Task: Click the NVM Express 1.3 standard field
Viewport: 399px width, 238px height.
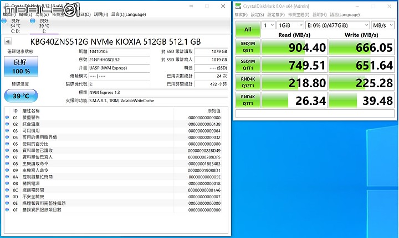Action: click(158, 92)
